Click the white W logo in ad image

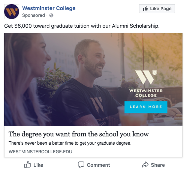click(146, 77)
